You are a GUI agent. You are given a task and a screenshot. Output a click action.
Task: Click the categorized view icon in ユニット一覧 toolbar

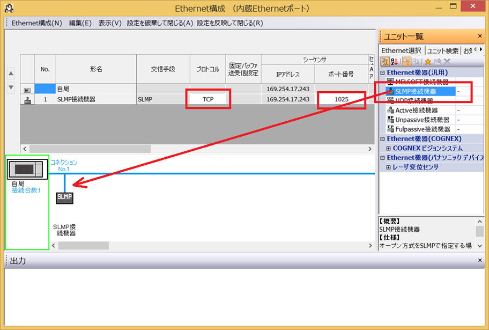point(385,62)
